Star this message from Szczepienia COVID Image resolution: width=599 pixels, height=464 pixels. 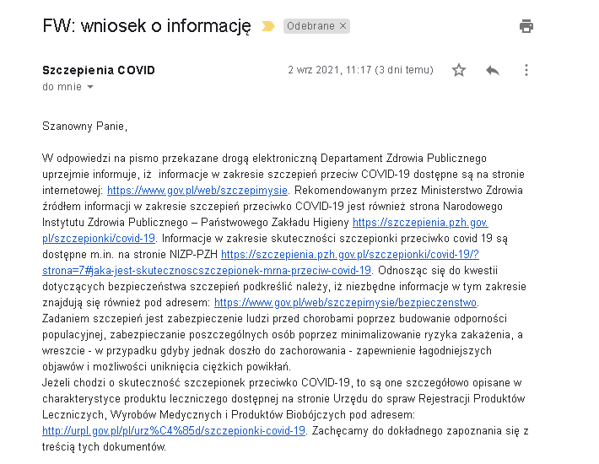tap(459, 70)
